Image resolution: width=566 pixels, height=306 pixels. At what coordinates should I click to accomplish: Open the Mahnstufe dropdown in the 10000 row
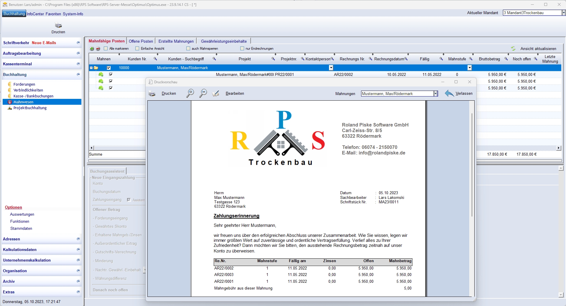click(470, 68)
